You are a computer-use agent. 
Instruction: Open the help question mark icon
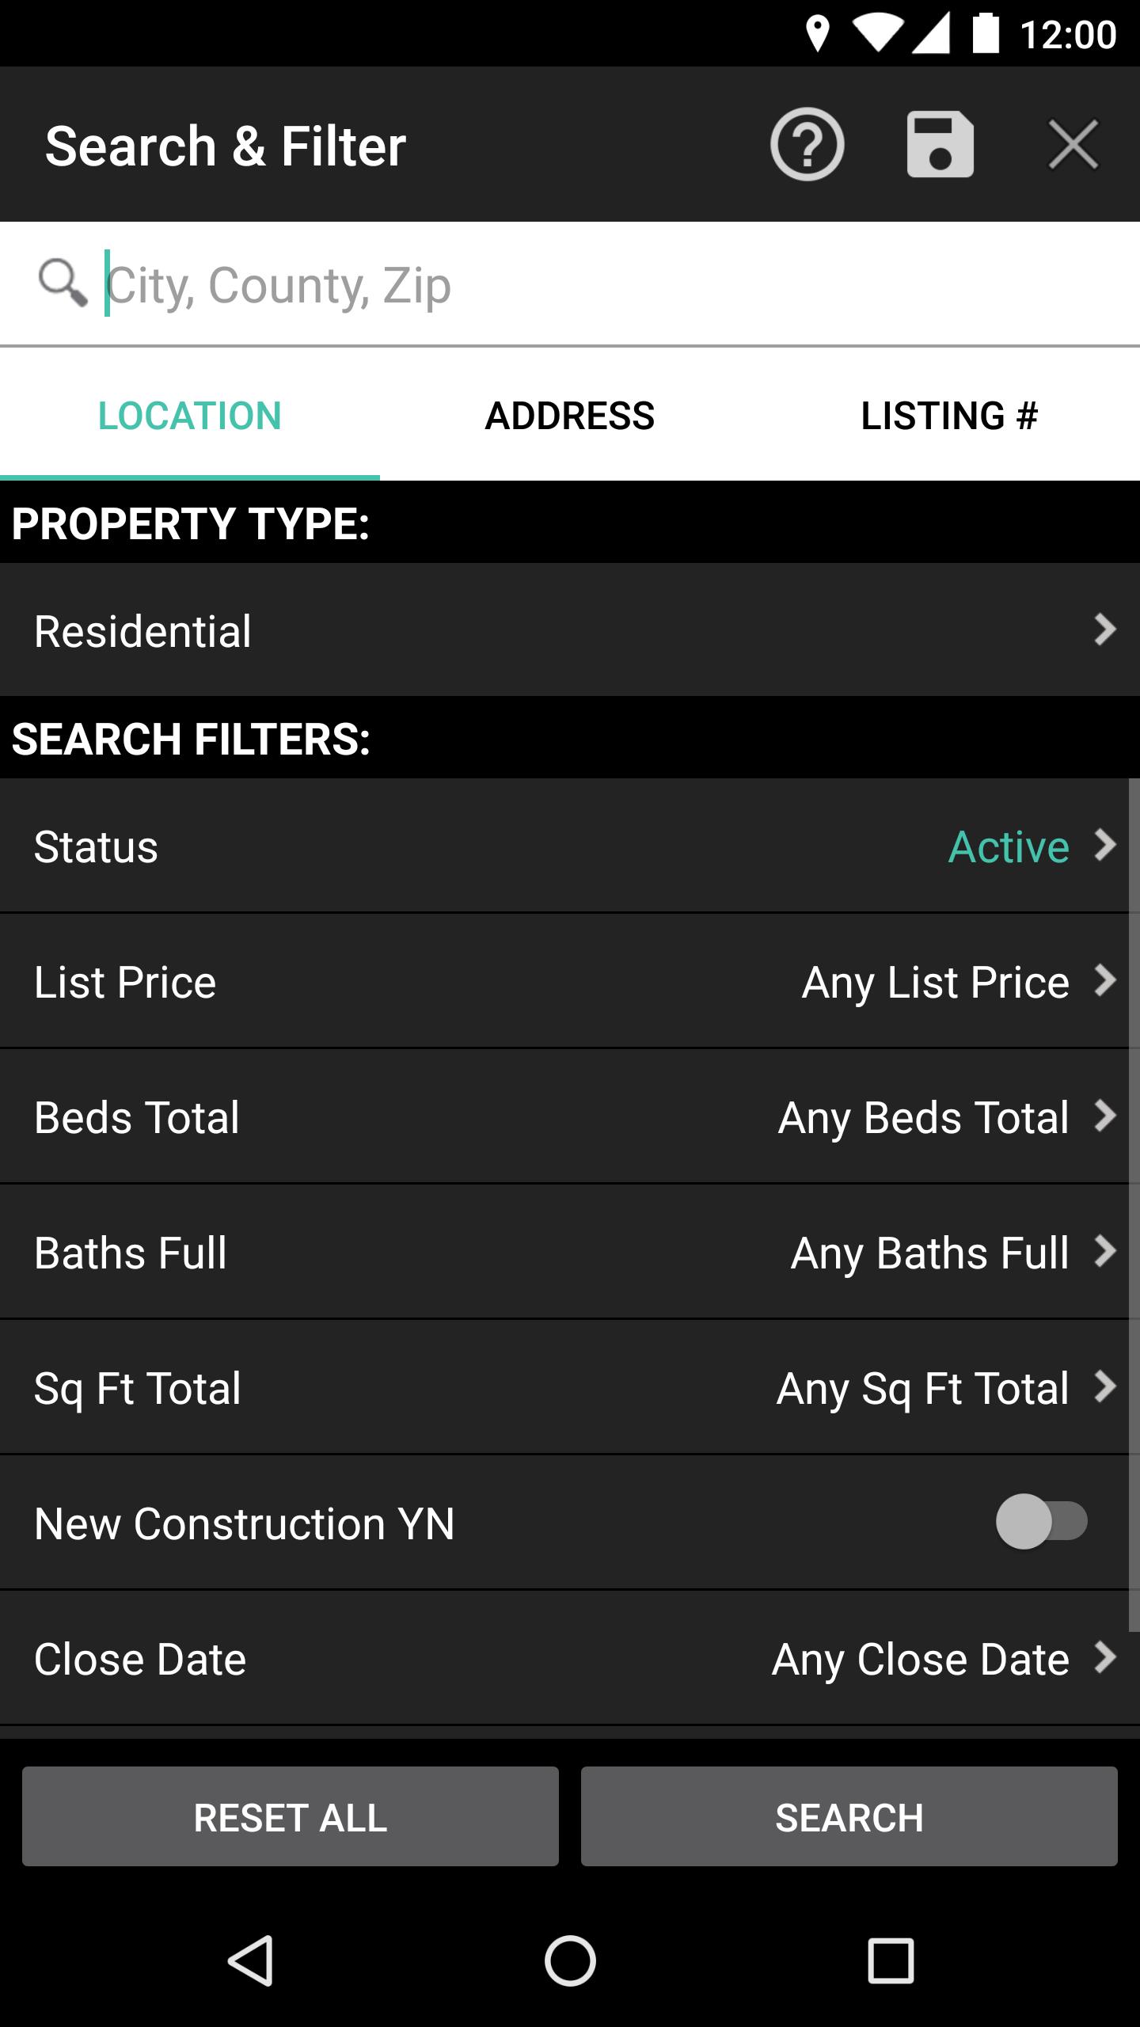click(x=807, y=144)
